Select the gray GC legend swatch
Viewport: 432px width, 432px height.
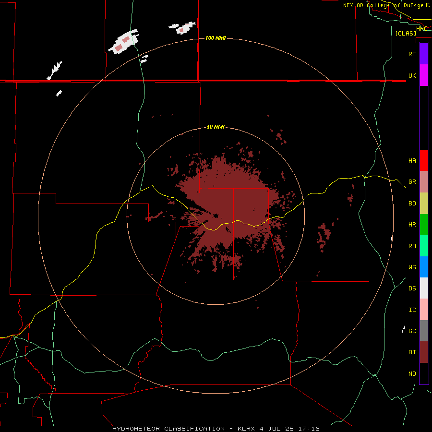pyautogui.click(x=424, y=331)
